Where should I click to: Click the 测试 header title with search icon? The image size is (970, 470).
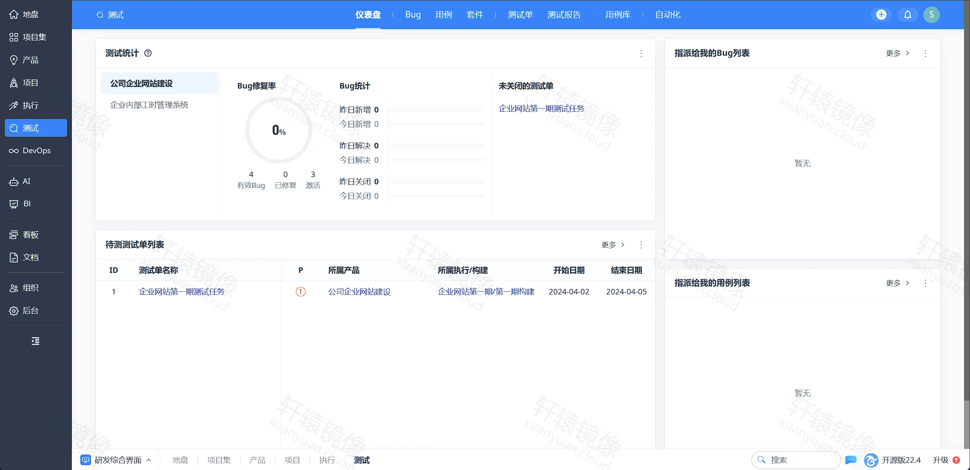pyautogui.click(x=110, y=15)
